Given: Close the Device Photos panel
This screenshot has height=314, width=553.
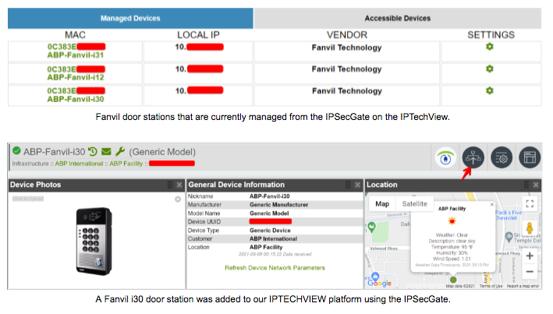Looking at the screenshot, I should click(179, 185).
